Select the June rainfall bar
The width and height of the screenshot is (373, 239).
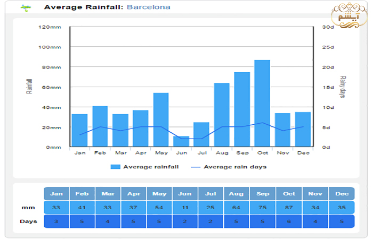tap(181, 141)
